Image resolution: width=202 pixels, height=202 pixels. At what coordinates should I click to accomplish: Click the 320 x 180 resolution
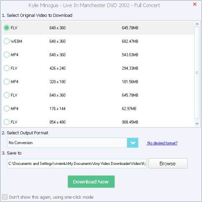[x=58, y=82]
